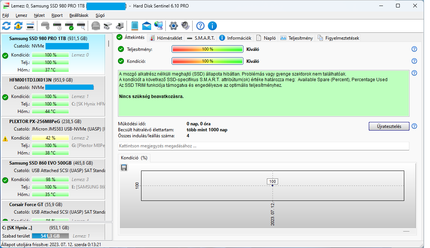Click the refresh with warning triangle icon
This screenshot has width=430, height=248.
pos(18,26)
